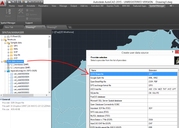179x128 pixels.
Task: Click the New drawing icon in quick access toolbar
Action: [9, 2]
